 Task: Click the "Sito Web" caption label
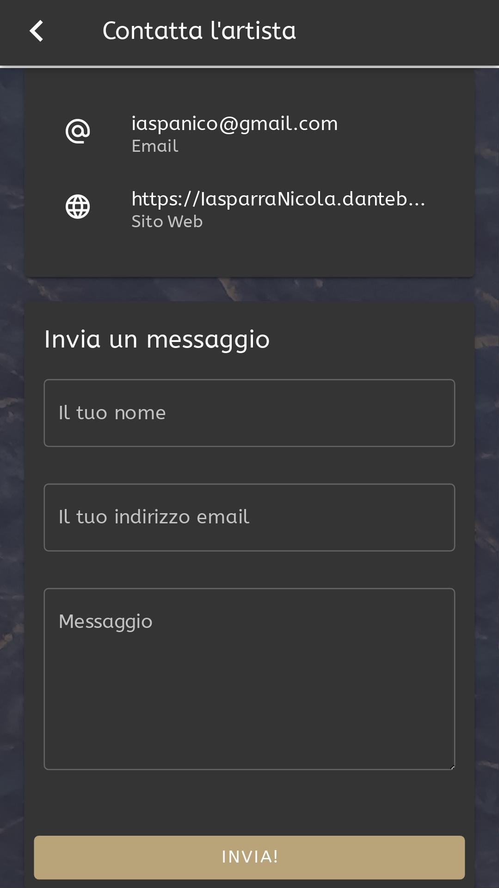[167, 222]
